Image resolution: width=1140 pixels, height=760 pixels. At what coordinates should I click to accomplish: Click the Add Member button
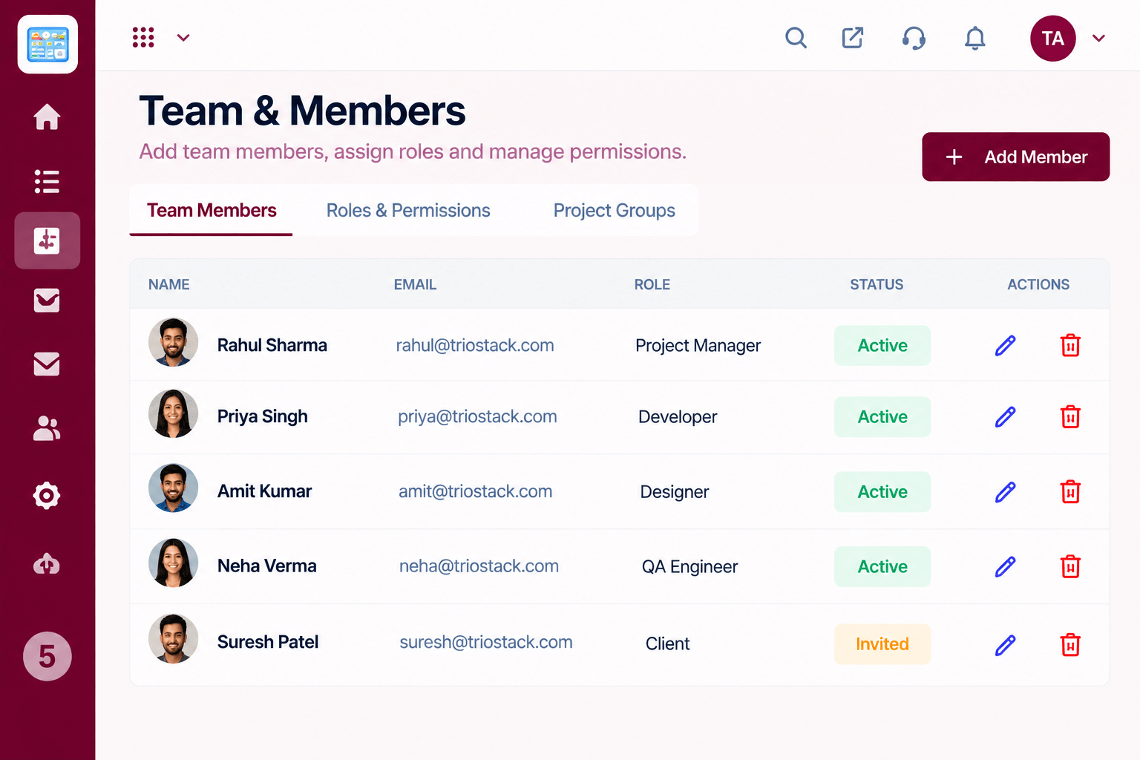point(1015,157)
